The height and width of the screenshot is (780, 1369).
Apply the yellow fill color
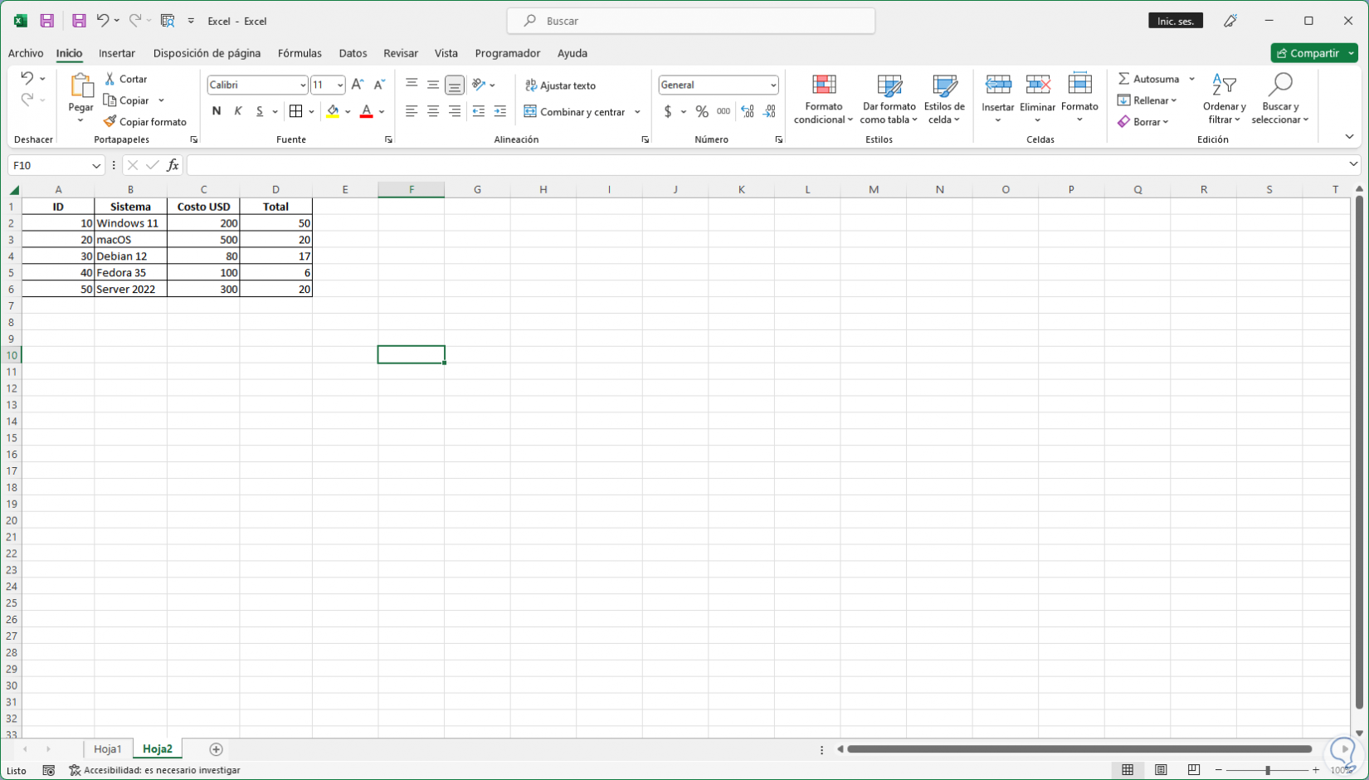[x=333, y=111]
